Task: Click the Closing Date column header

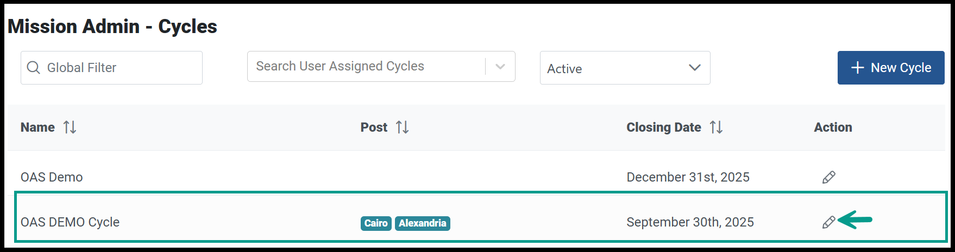Action: [x=664, y=127]
